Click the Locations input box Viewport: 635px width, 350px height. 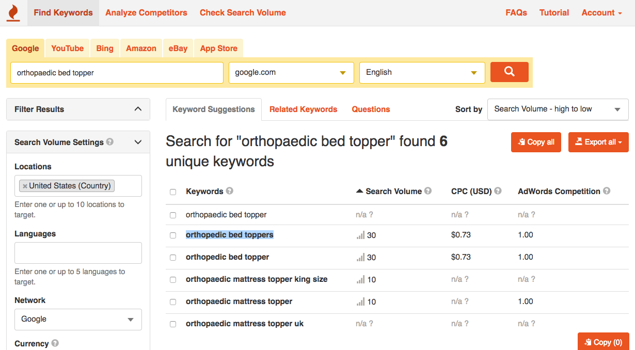[x=78, y=186]
